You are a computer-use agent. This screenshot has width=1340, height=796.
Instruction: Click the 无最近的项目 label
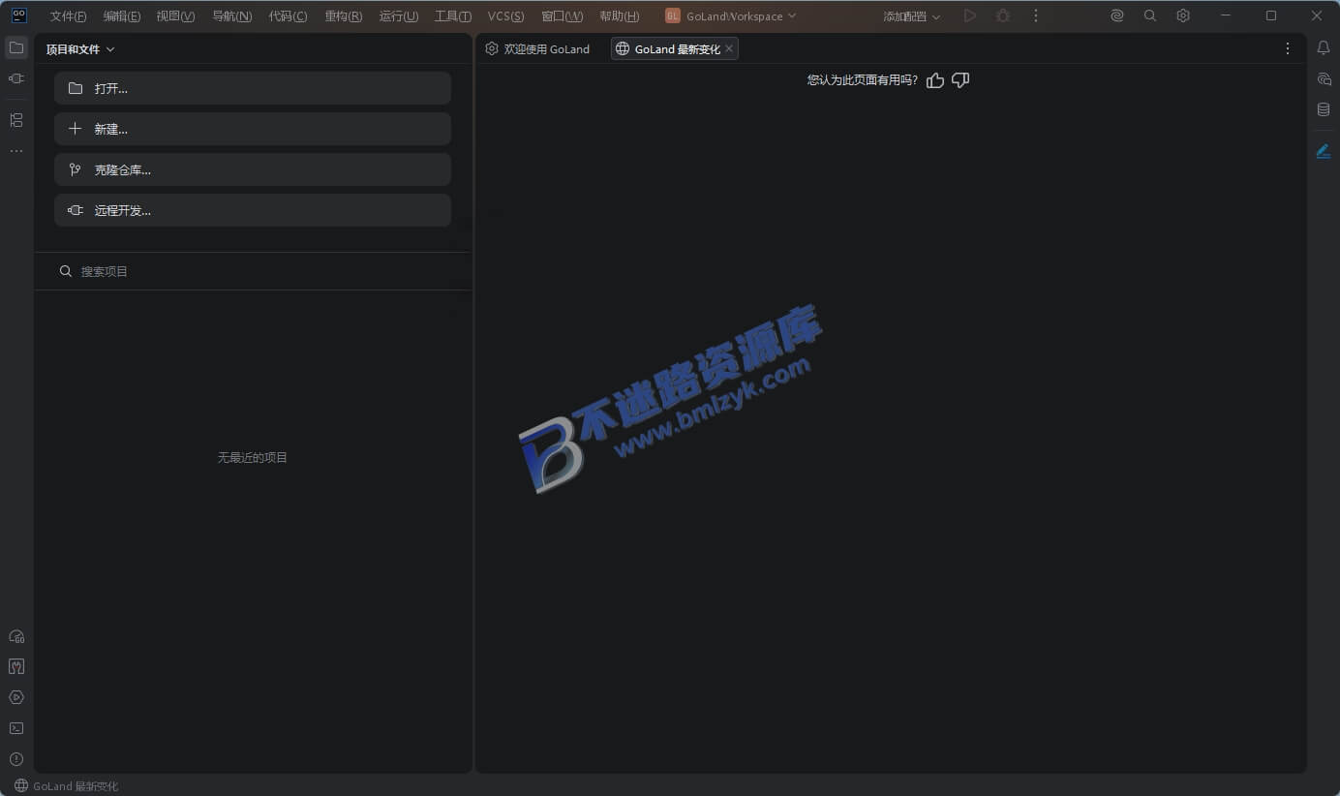pyautogui.click(x=253, y=457)
